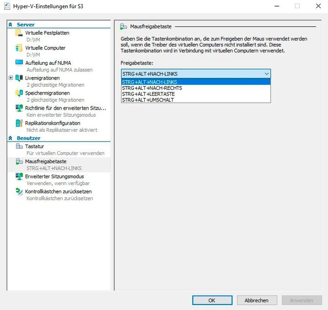Screen dimensions: 328x310
Task: Click the Tastatur icon
Action: [x=19, y=146]
